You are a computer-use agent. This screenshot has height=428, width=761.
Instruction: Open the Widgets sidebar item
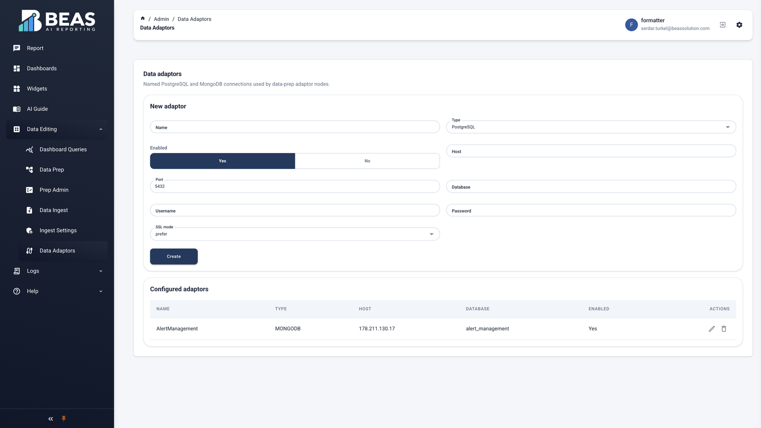(x=57, y=88)
